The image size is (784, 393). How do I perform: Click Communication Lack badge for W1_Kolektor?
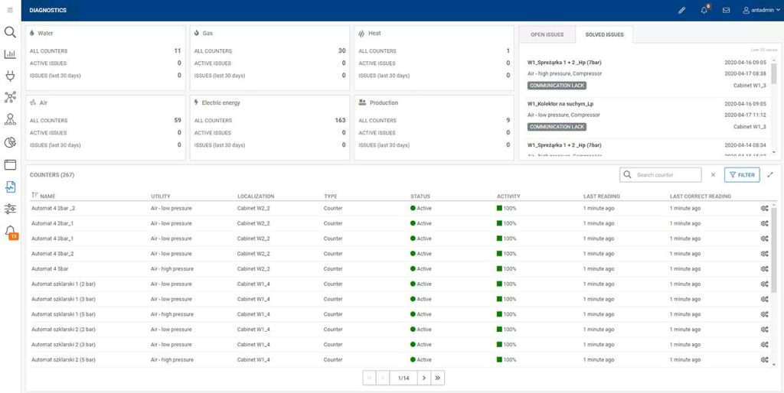click(x=557, y=127)
